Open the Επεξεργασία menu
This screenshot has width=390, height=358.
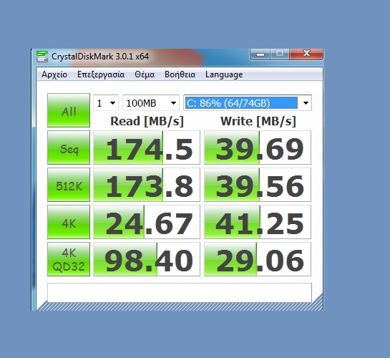101,74
